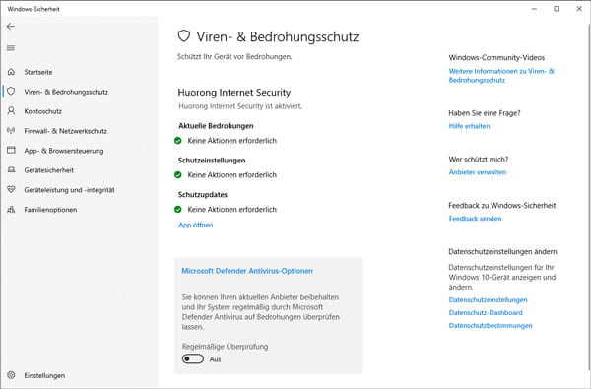Click the App öffnen link
Image resolution: width=591 pixels, height=389 pixels.
(x=196, y=225)
